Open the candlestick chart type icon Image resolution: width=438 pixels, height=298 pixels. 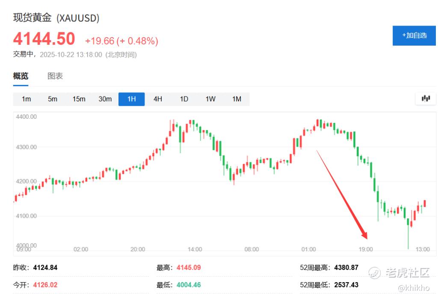click(426, 98)
